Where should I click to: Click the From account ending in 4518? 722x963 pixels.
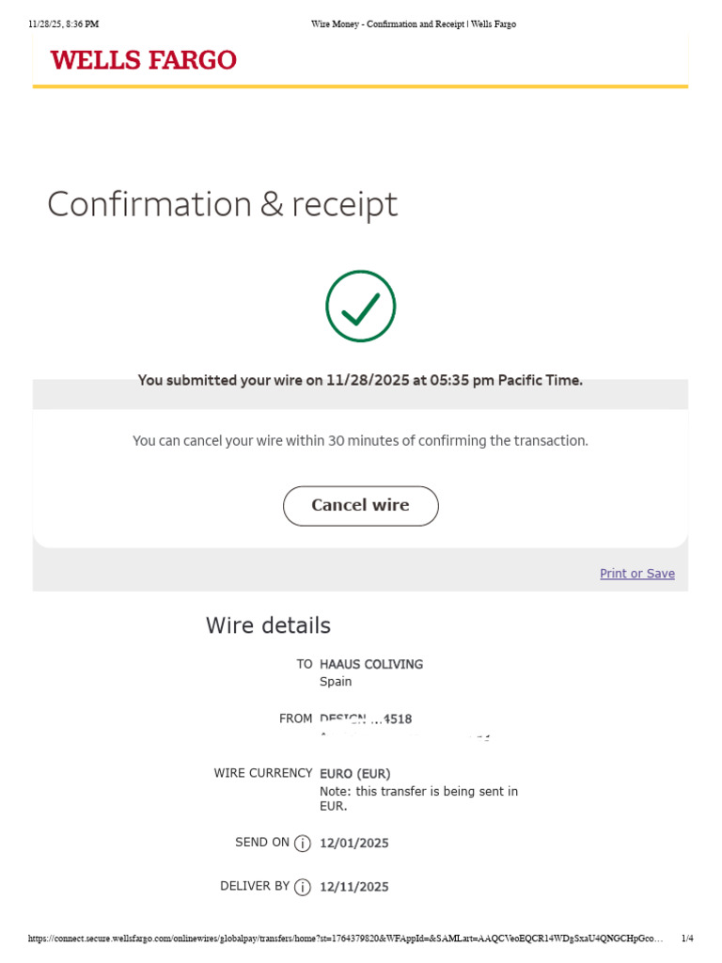click(x=366, y=719)
